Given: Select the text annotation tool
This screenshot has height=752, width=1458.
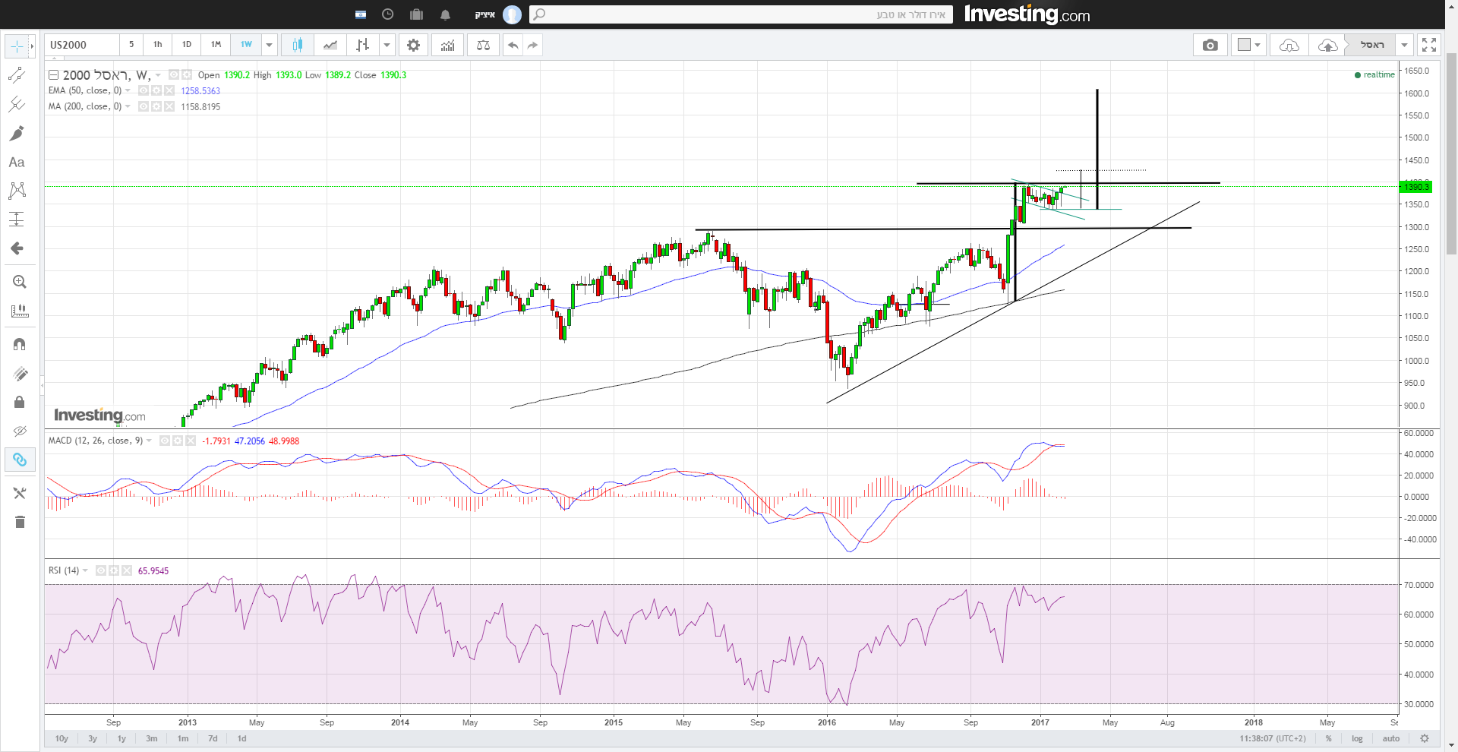Looking at the screenshot, I should tap(17, 162).
